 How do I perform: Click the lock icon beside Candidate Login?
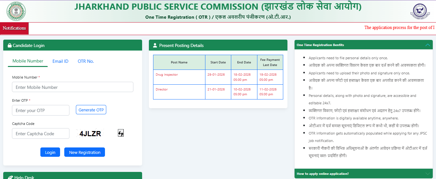[10, 45]
